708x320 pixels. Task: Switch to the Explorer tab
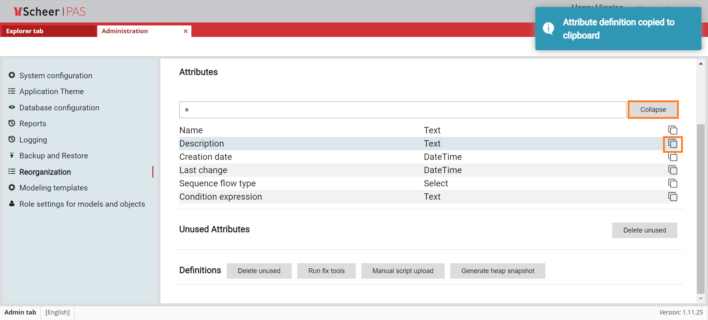click(25, 31)
